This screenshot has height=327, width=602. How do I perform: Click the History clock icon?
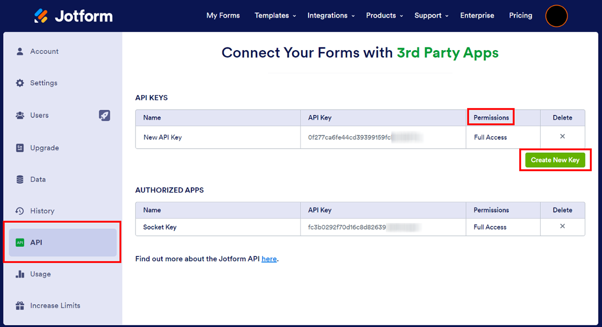tap(20, 211)
